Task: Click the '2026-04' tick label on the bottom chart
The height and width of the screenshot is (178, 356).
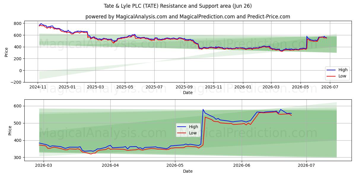Action: [110, 165]
